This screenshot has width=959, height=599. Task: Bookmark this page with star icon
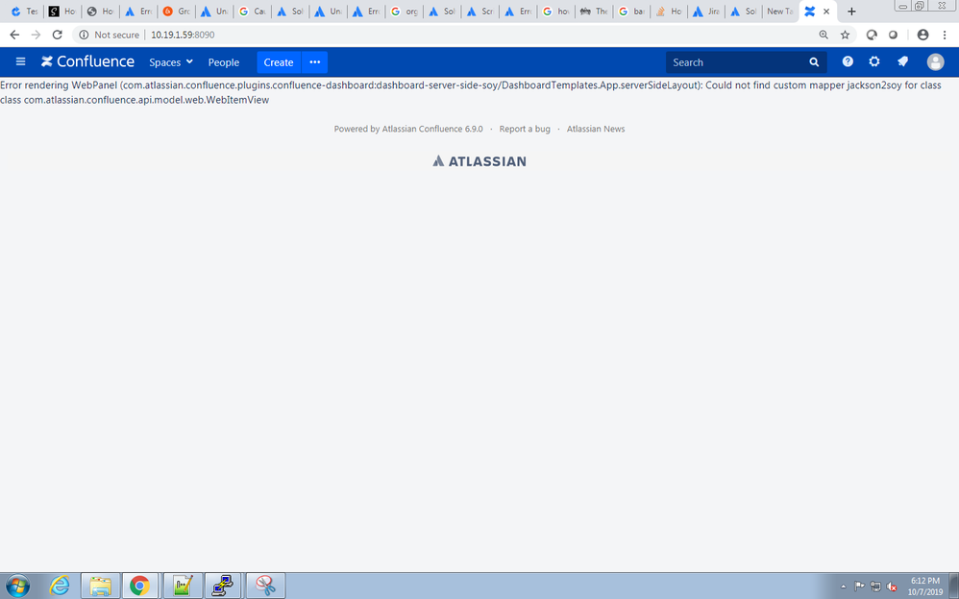846,35
